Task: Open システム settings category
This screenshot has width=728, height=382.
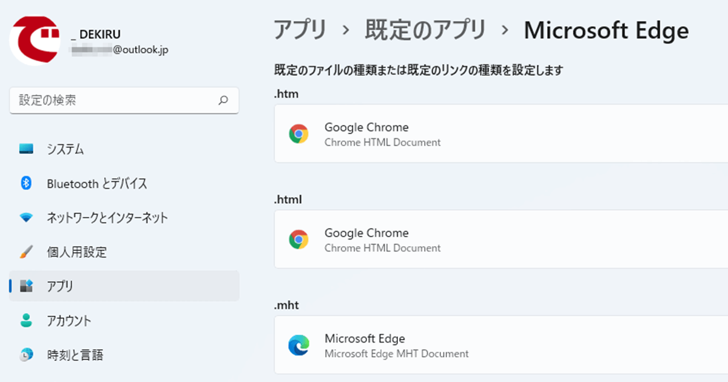Action: 124,149
